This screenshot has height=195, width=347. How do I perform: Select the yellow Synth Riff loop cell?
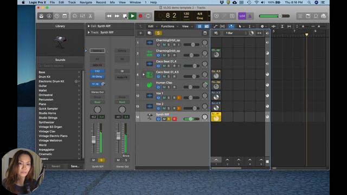(x=216, y=117)
